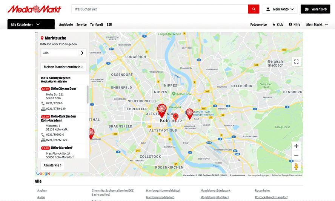Image resolution: width=335 pixels, height=201 pixels.
Task: Click the Warenkorb cart icon
Action: point(307,9)
